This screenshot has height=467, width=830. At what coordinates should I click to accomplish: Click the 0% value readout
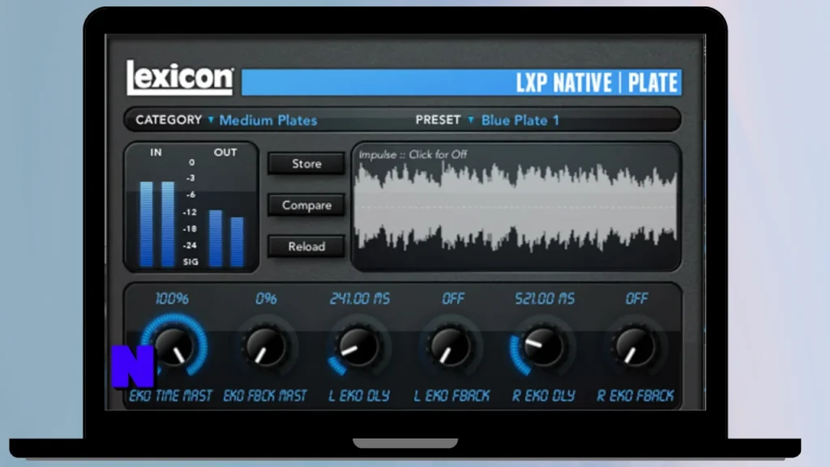[x=266, y=298]
